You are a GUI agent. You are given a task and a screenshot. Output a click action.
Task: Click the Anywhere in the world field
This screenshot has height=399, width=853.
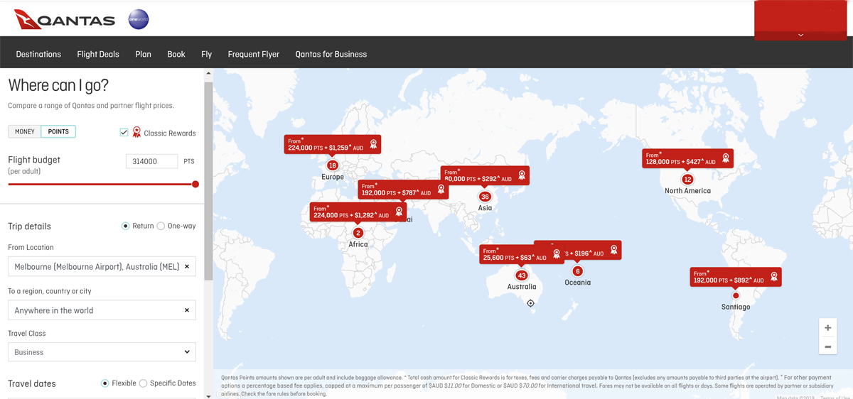tap(102, 310)
